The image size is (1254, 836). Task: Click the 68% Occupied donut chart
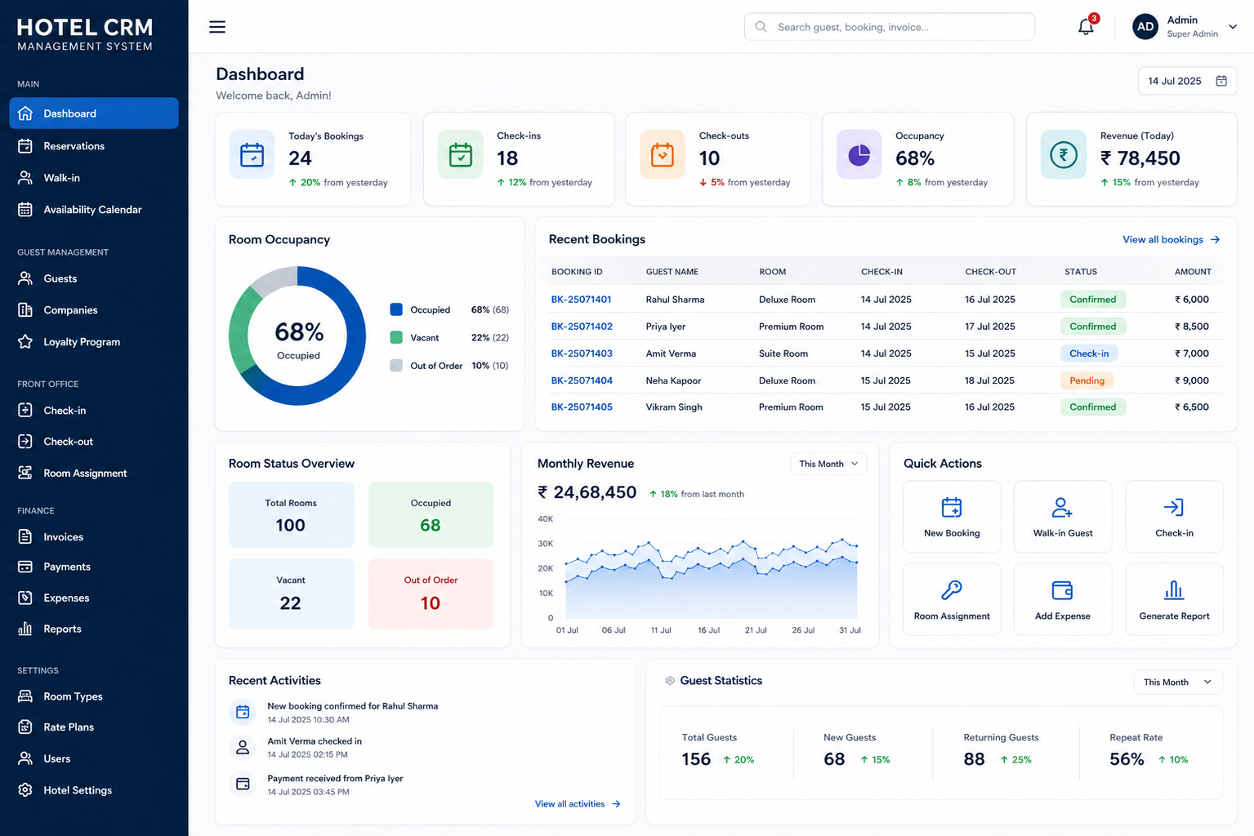click(297, 336)
